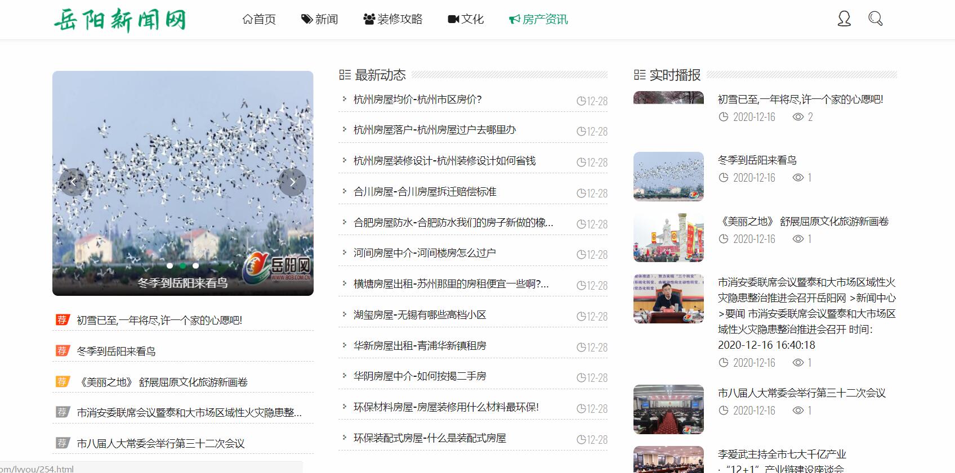Click the user account icon
The width and height of the screenshot is (955, 473).
click(844, 19)
